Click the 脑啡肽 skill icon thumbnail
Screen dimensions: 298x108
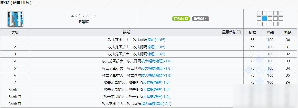pyautogui.click(x=15, y=19)
